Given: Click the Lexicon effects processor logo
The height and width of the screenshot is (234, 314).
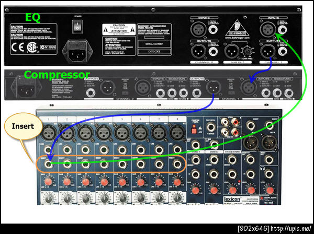Looking at the screenshot, I should tap(232, 199).
